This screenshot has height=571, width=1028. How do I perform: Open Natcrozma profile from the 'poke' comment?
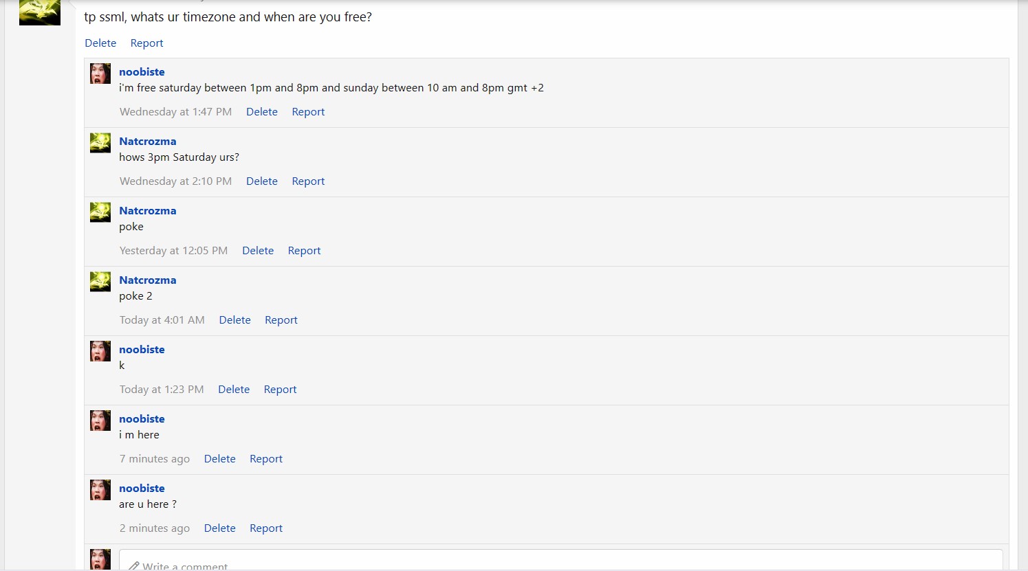(x=148, y=210)
